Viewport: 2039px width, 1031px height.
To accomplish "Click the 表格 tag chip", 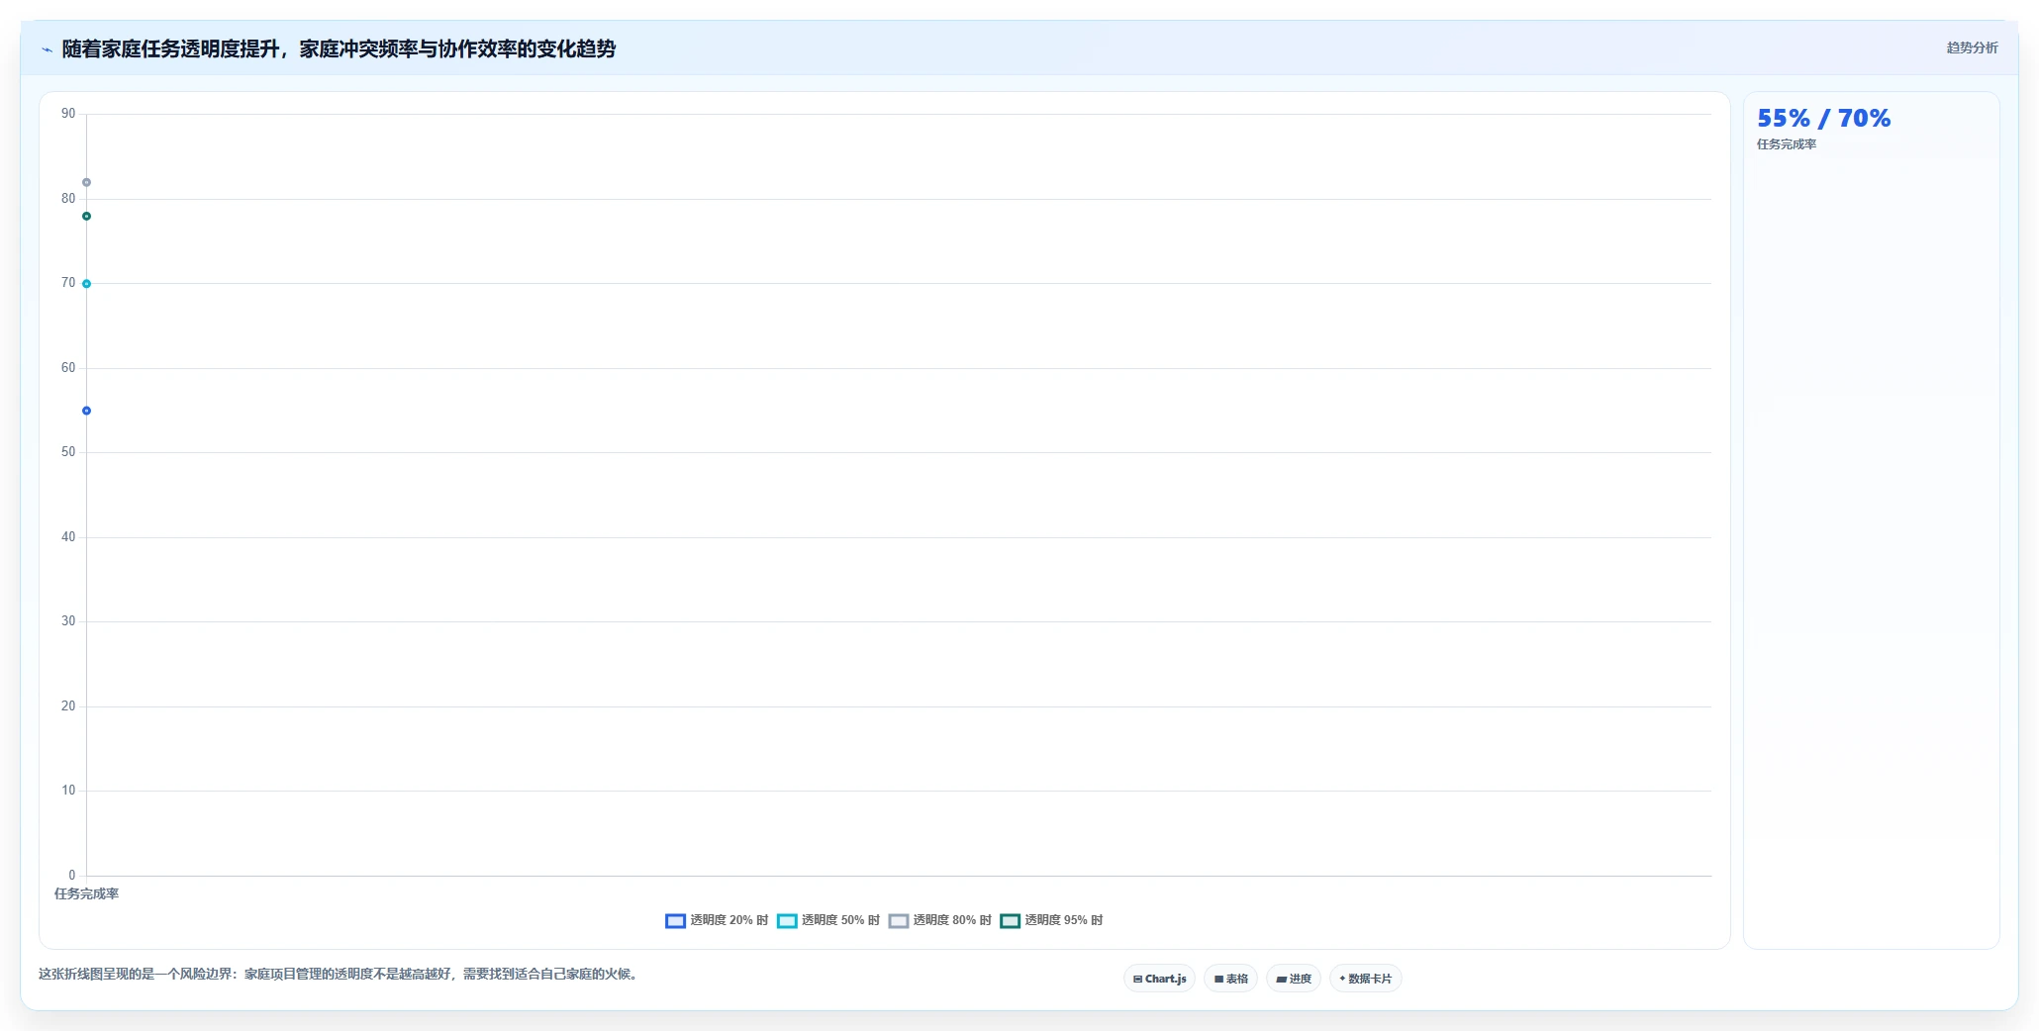I will coord(1231,979).
